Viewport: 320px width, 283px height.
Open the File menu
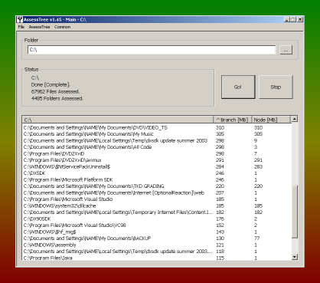coord(21,27)
